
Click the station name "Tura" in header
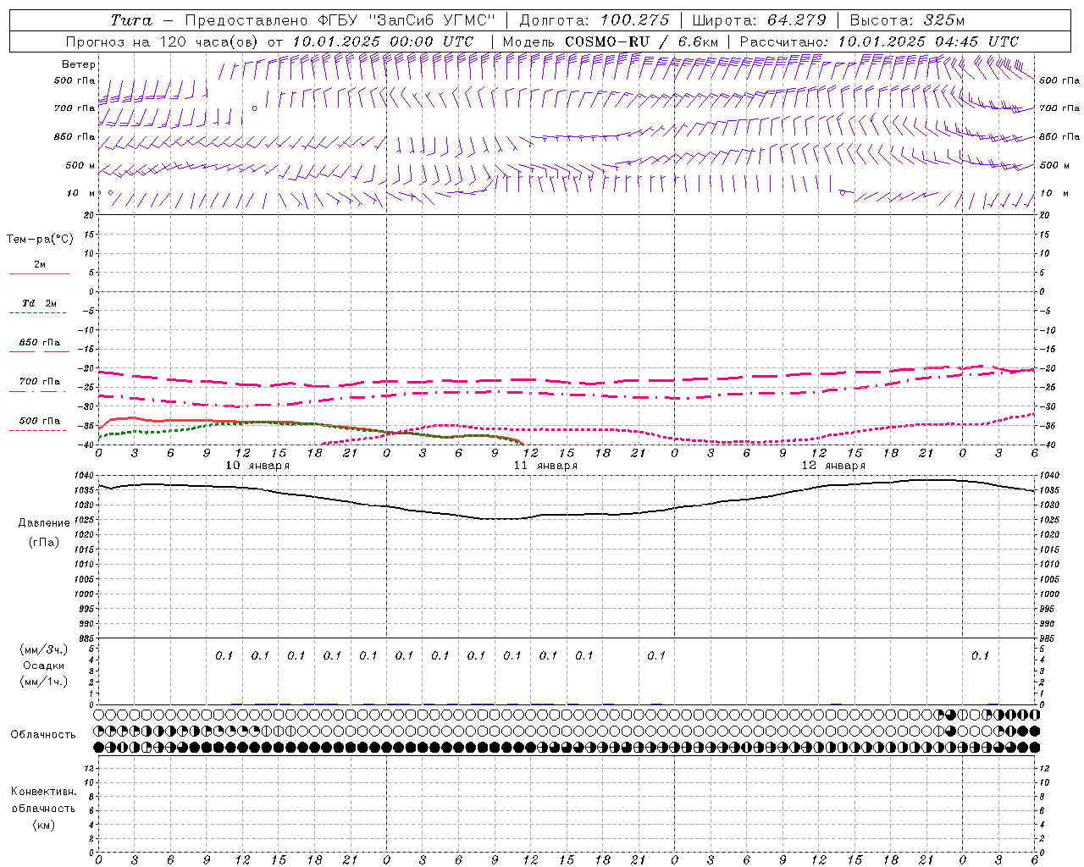pos(131,20)
